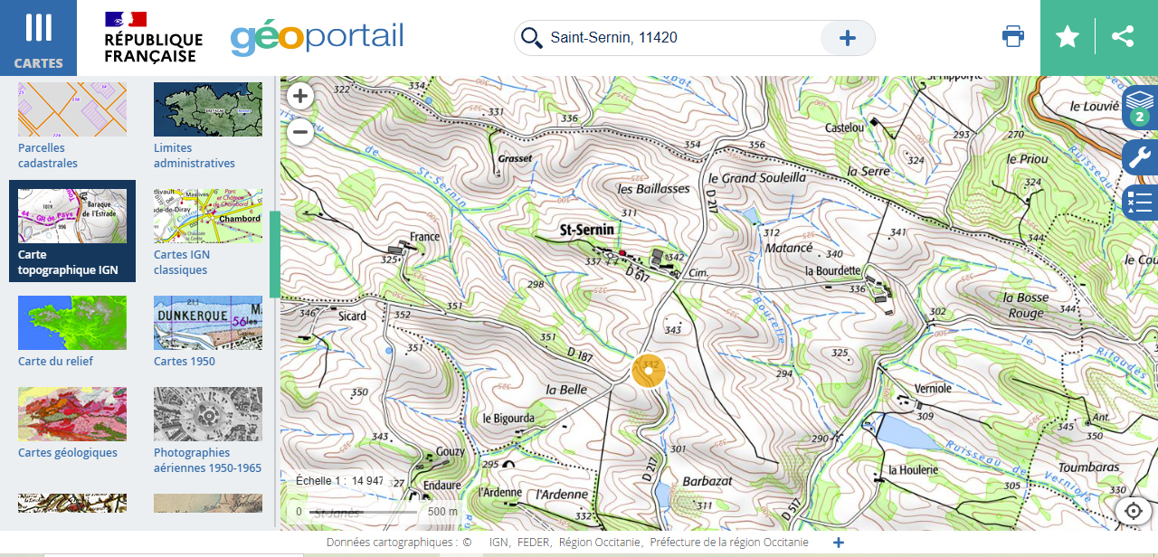Share the map
Viewport: 1158px width, 557px height.
(x=1123, y=37)
